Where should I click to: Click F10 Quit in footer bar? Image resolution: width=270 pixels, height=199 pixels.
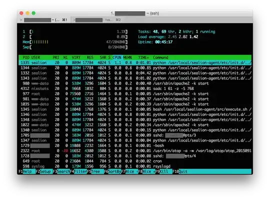click(x=180, y=171)
